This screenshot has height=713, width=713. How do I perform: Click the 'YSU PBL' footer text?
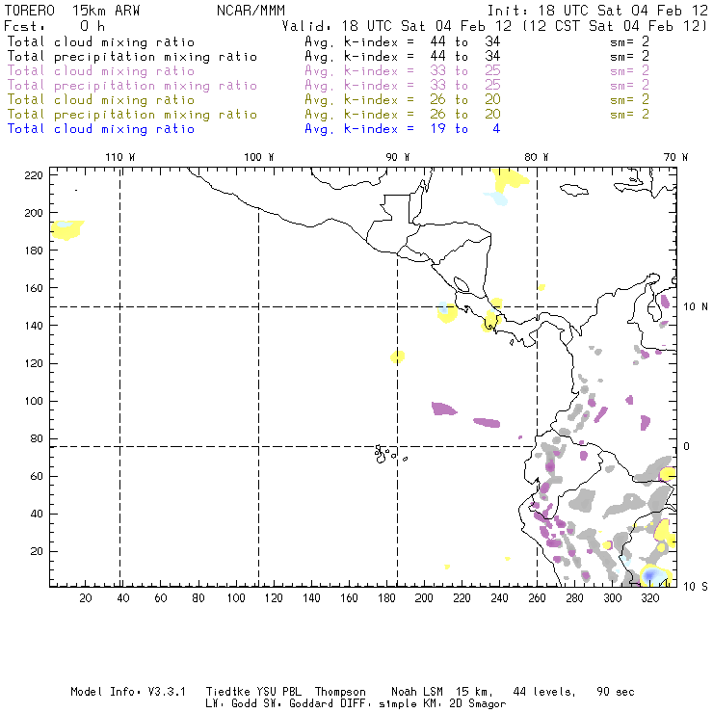coord(278,692)
